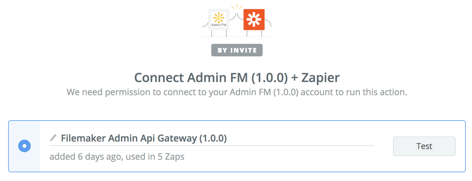The height and width of the screenshot is (181, 472).
Task: Click the white asterisk inside the orange Zapier square
Action: point(254,19)
